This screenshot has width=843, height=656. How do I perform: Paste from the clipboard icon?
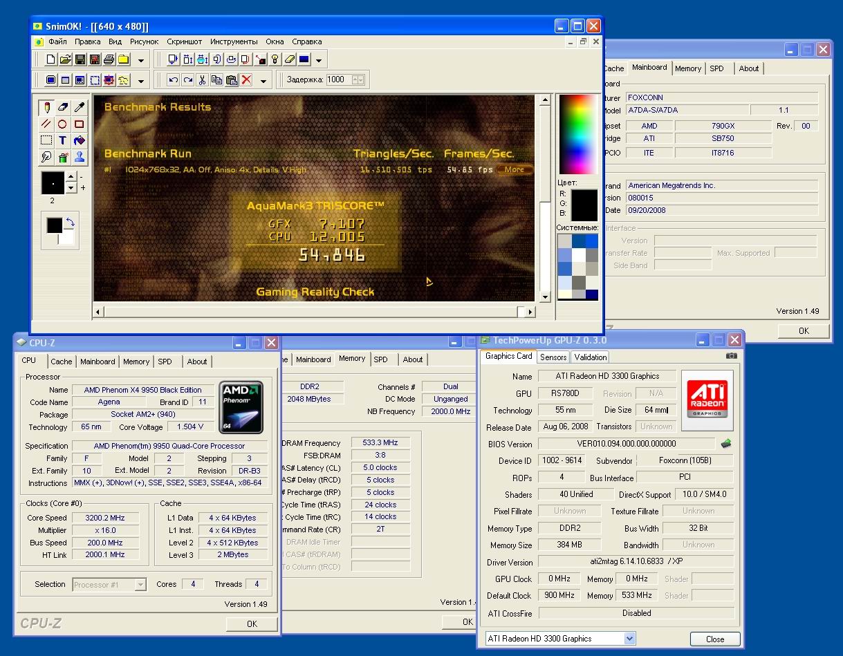[231, 79]
